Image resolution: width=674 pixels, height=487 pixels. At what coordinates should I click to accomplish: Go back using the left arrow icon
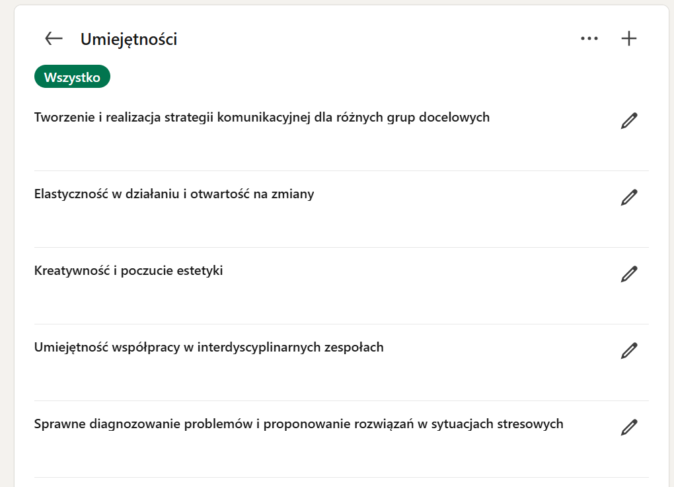[x=54, y=39]
